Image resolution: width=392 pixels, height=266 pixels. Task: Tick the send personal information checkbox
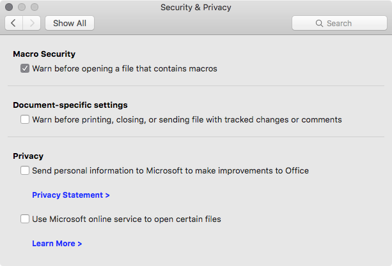click(25, 170)
